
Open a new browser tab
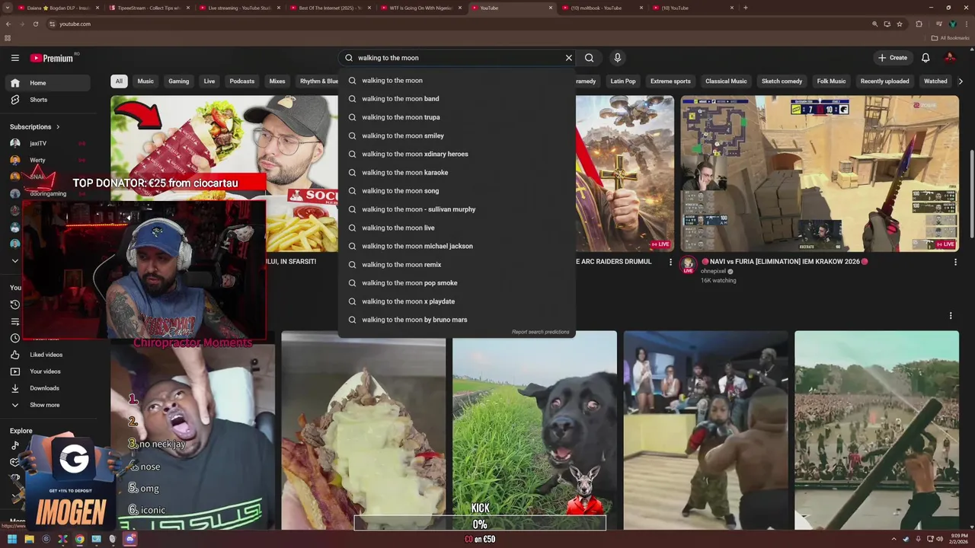(745, 8)
